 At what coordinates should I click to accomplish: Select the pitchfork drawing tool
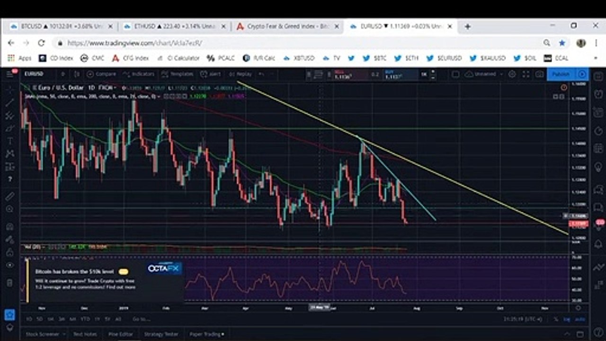click(x=9, y=116)
